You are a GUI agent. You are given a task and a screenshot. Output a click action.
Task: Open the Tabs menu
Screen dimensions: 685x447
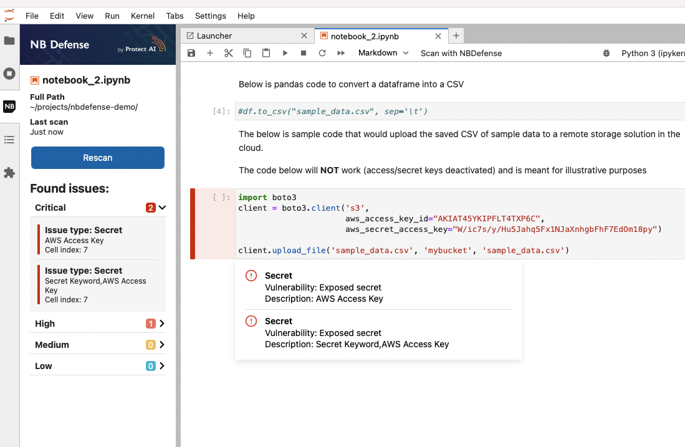pyautogui.click(x=175, y=16)
